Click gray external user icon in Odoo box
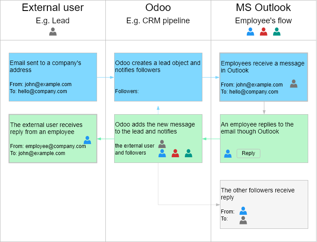This screenshot has width=317, height=242. coord(162,144)
